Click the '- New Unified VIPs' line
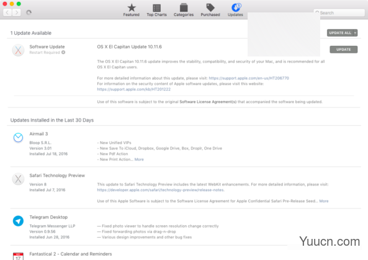The width and height of the screenshot is (368, 260). click(x=114, y=143)
